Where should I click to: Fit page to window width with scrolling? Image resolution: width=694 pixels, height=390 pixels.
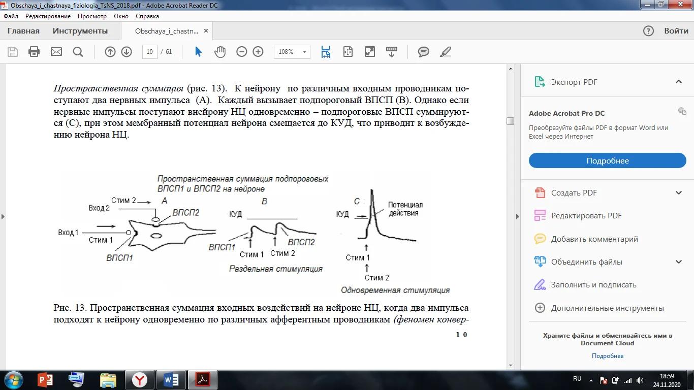[x=326, y=52]
